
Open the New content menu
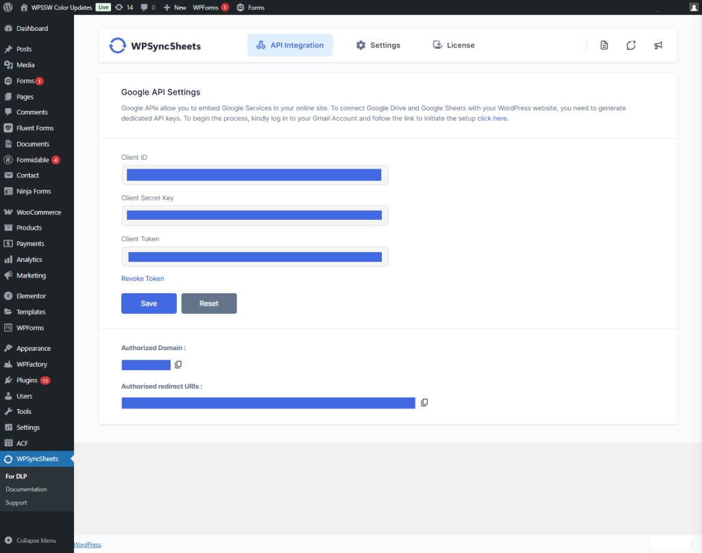click(x=175, y=7)
